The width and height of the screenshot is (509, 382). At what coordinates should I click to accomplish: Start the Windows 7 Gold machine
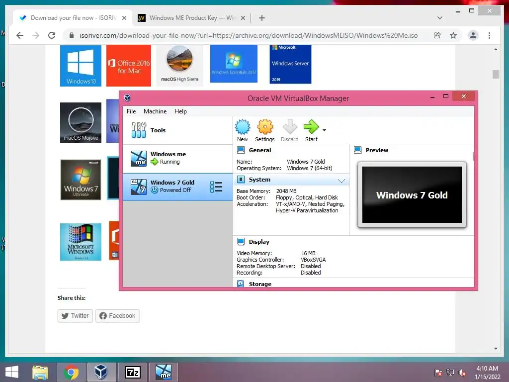(x=311, y=130)
